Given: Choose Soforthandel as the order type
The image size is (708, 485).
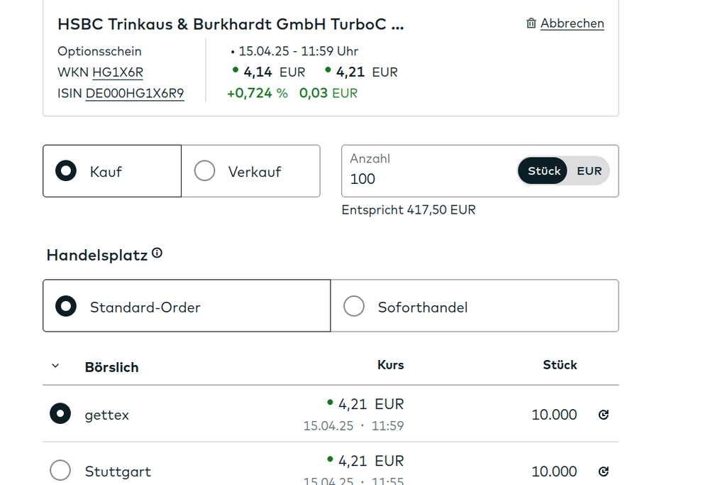Looking at the screenshot, I should pos(354,306).
